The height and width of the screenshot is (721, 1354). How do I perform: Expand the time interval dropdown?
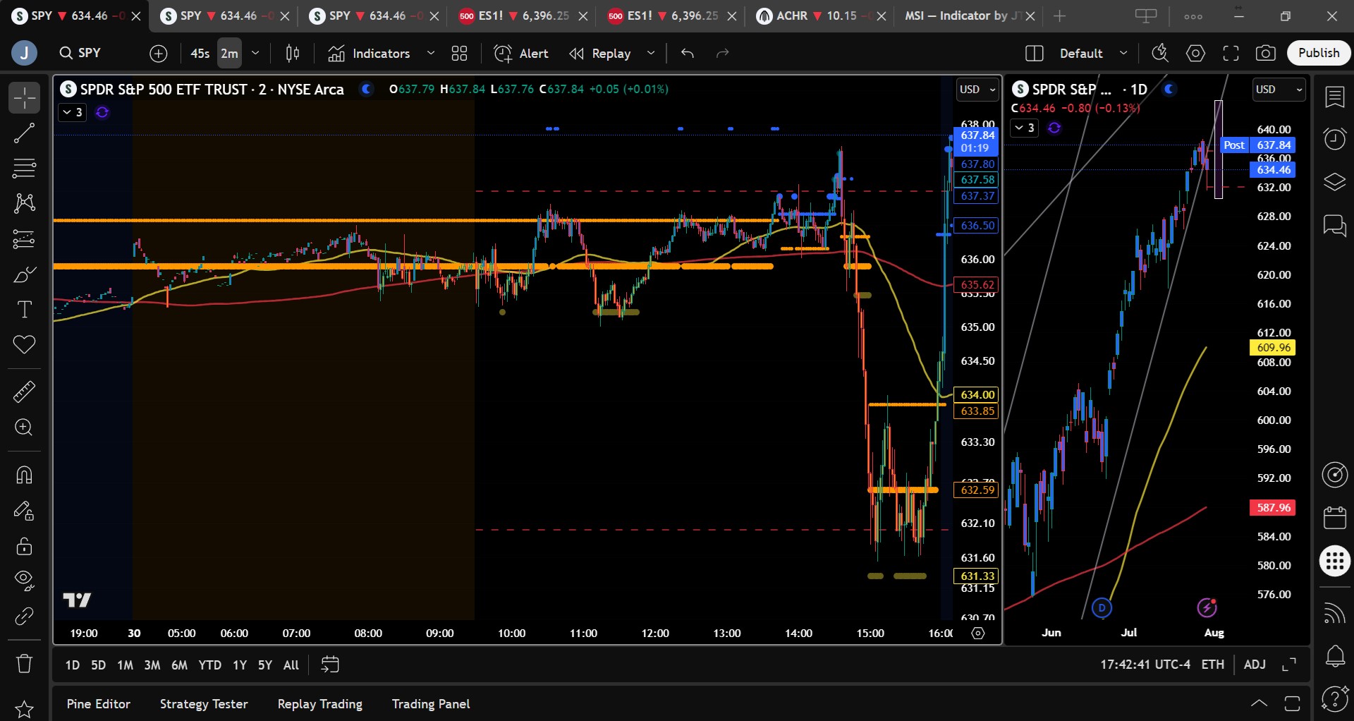(255, 53)
